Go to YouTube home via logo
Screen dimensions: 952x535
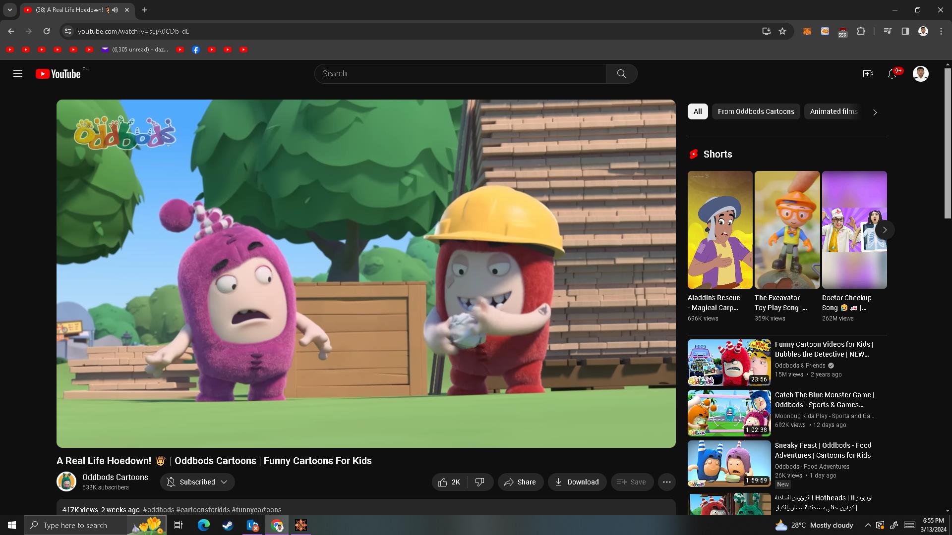(x=58, y=74)
